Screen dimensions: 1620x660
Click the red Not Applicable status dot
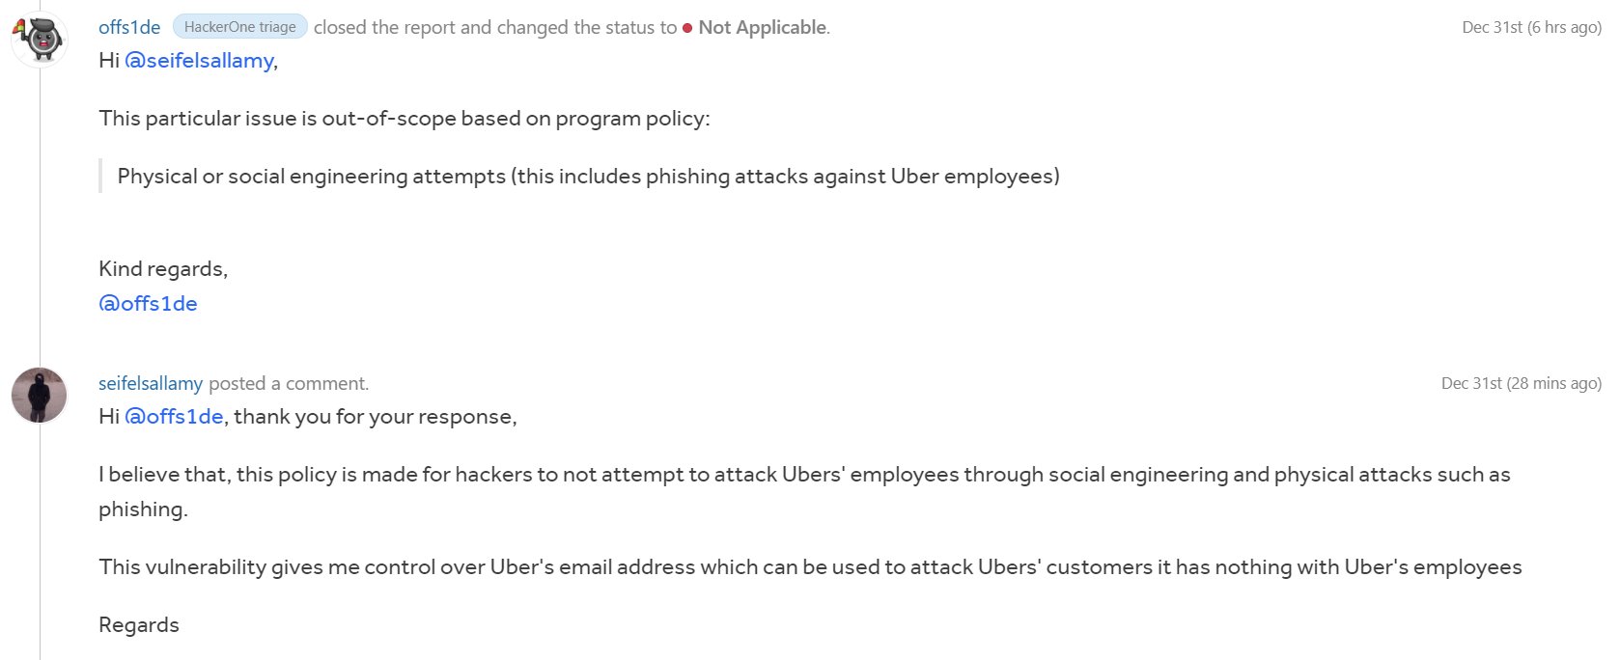click(x=687, y=28)
